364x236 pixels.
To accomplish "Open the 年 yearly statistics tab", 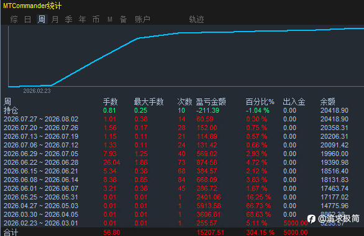I will [x=83, y=19].
